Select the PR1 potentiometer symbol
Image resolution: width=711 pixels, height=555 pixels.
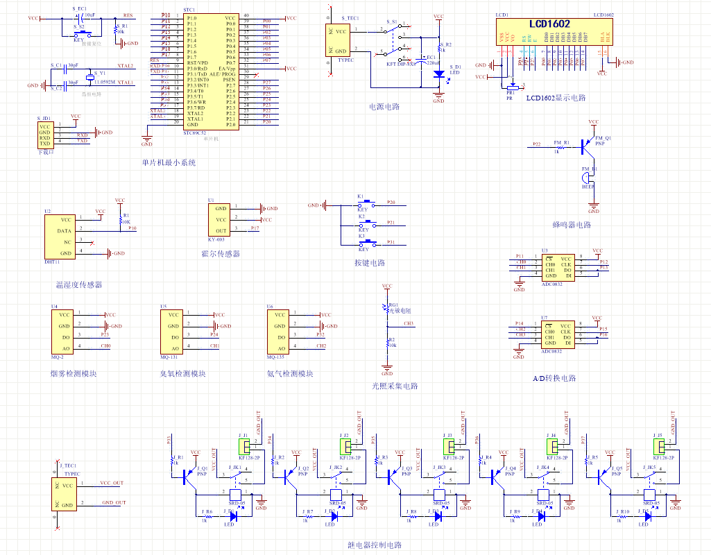[512, 87]
